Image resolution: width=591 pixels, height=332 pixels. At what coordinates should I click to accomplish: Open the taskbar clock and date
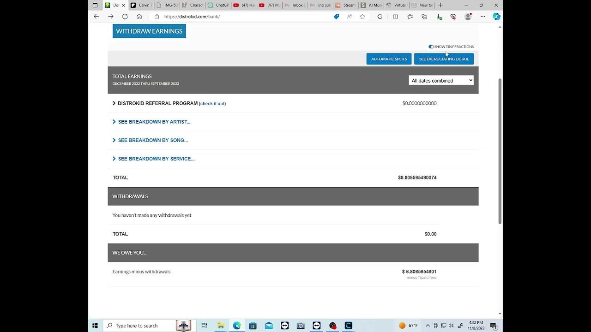pos(476,326)
